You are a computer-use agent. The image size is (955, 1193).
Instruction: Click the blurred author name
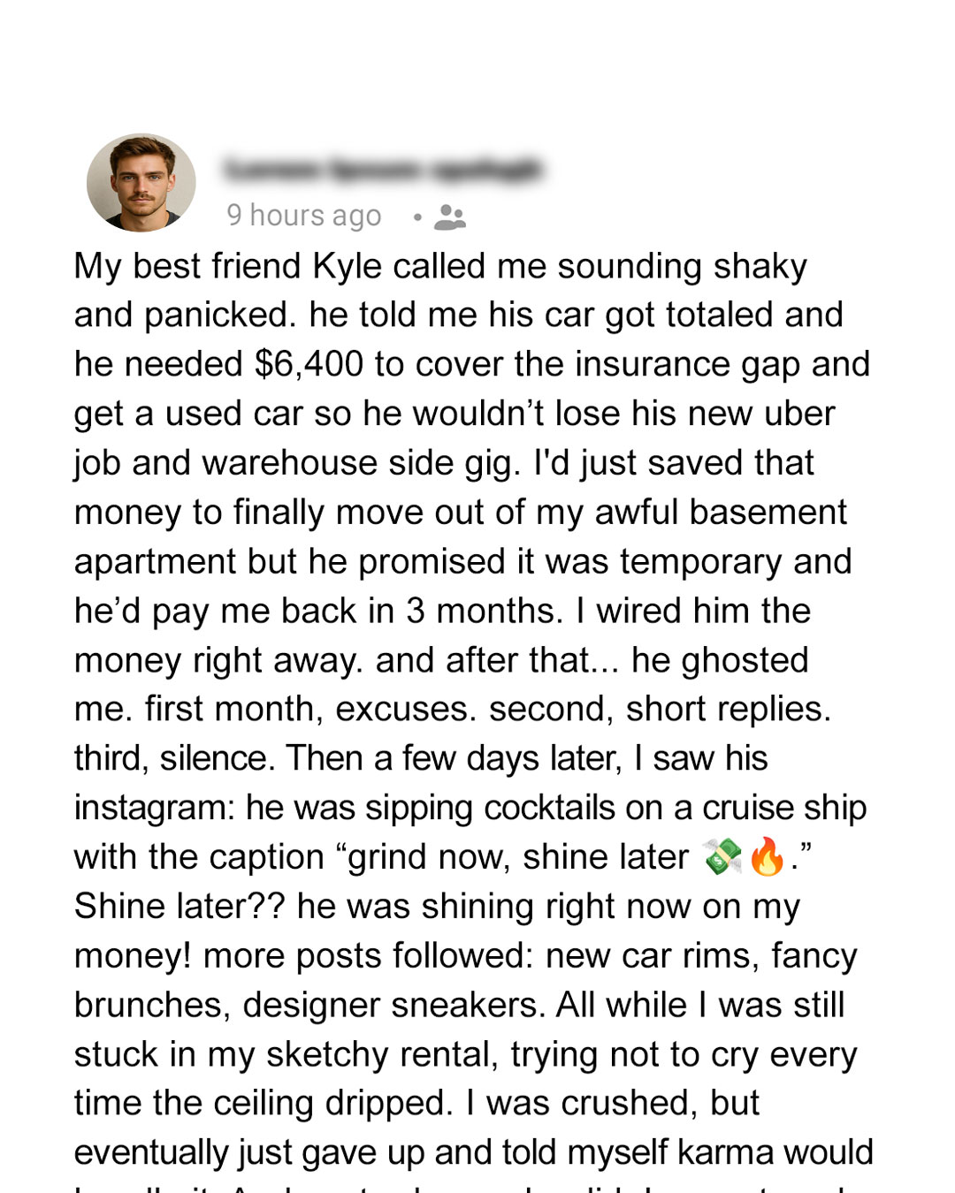[x=383, y=168]
